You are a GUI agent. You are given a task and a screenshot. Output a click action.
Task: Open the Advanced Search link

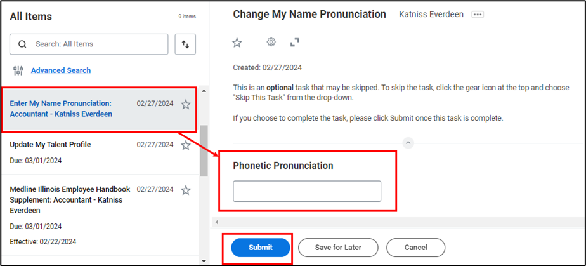pos(61,70)
